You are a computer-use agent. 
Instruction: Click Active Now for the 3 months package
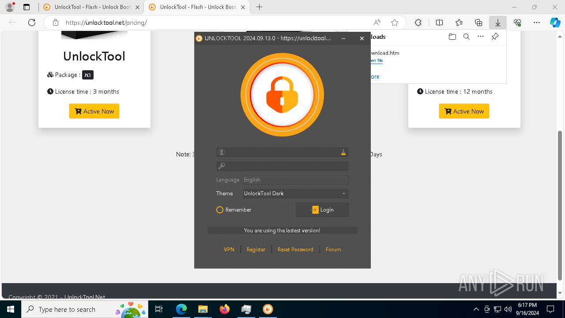pos(94,111)
